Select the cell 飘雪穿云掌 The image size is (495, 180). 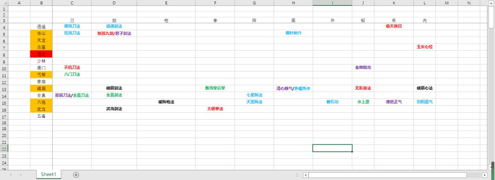click(215, 88)
